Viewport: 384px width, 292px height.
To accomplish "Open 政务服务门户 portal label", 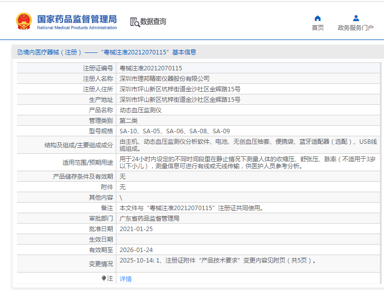I will tap(356, 28).
